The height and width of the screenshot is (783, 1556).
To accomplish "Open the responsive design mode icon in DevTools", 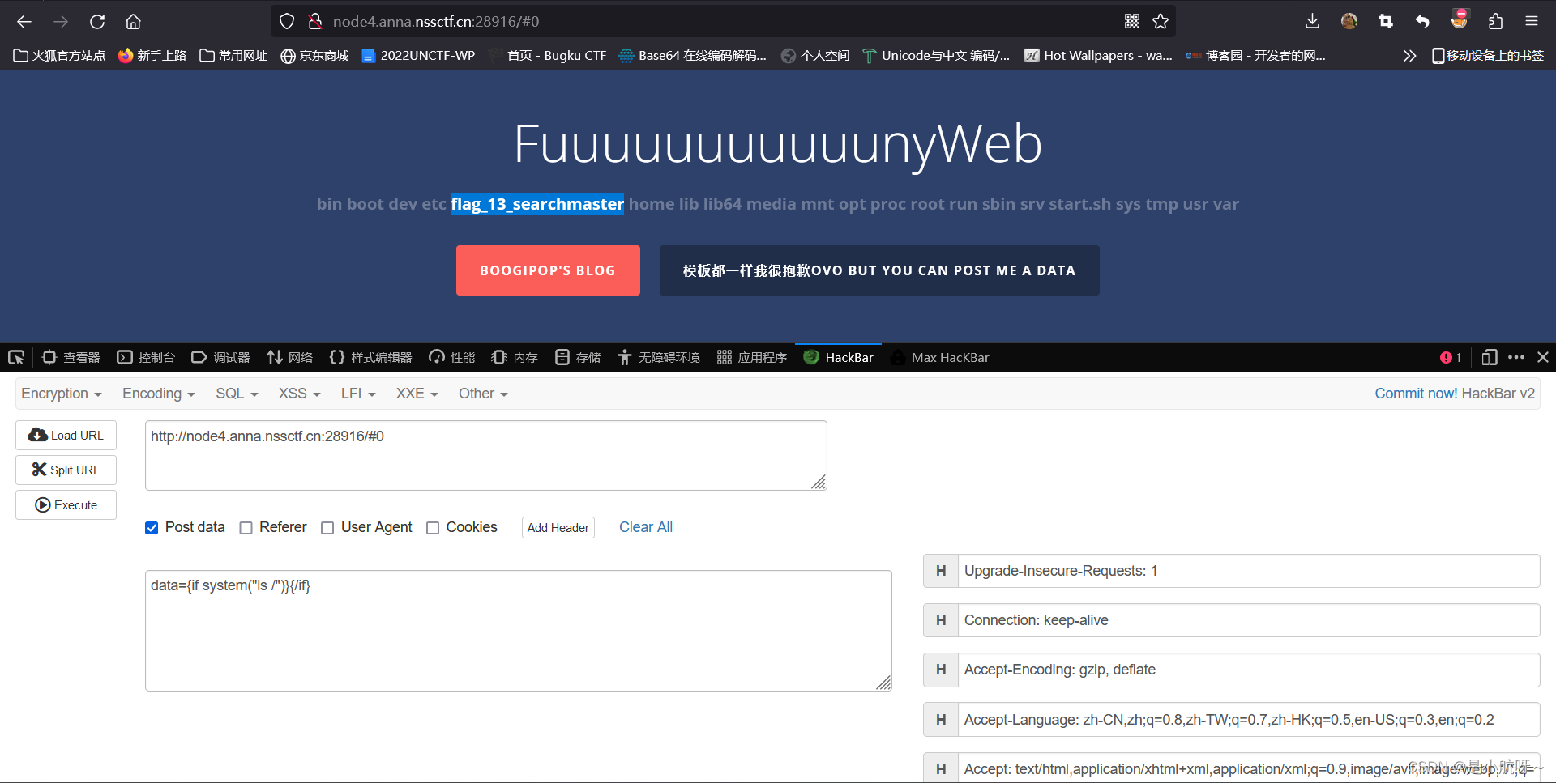I will (x=1490, y=357).
